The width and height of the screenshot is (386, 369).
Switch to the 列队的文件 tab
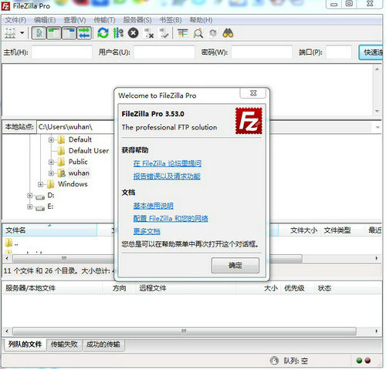pyautogui.click(x=25, y=344)
